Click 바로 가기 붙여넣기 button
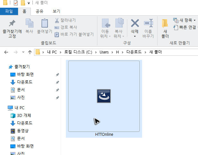This screenshot has width=198, height=155. click(74, 34)
